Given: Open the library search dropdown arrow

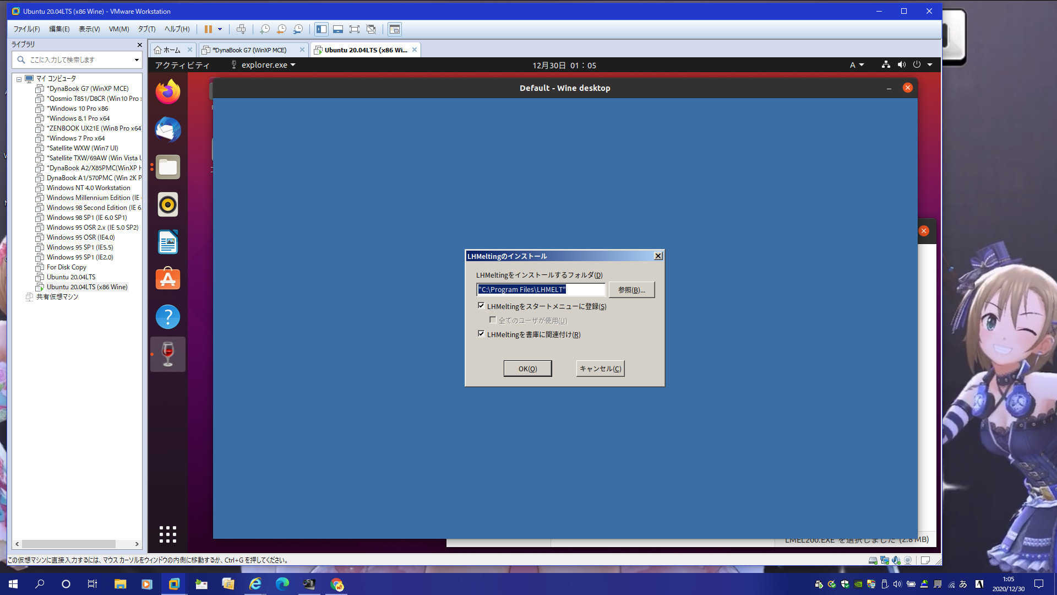Looking at the screenshot, I should 137,59.
